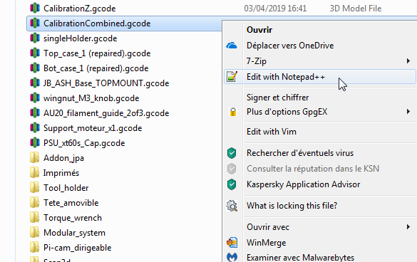The height and width of the screenshot is (262, 417).
Task: Select Rechercher d'éventuels virus
Action: tap(300, 153)
